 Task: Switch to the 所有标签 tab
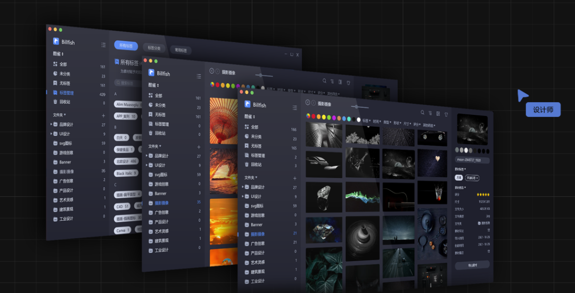coord(126,46)
